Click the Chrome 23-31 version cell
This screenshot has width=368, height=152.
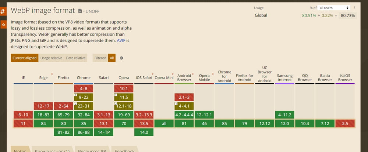[x=84, y=106]
